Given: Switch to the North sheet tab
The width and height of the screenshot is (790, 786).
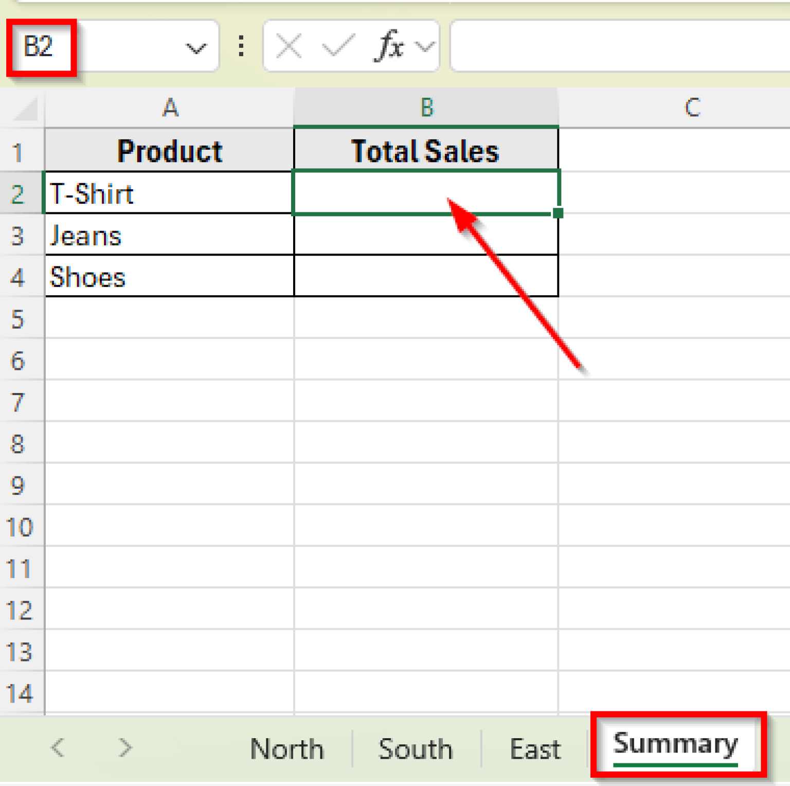Looking at the screenshot, I should point(286,748).
